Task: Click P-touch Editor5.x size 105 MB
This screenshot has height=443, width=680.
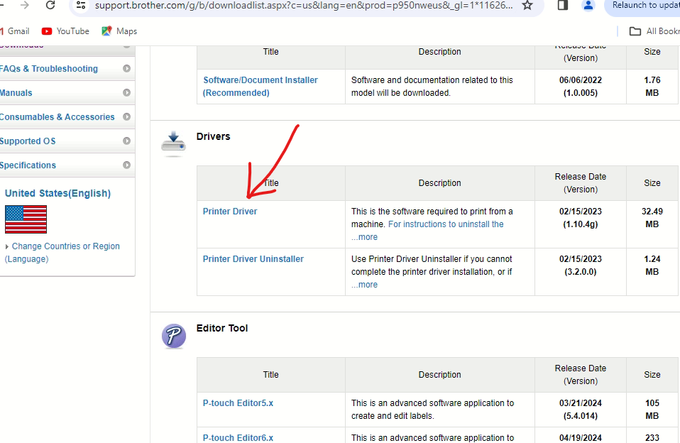Action: pyautogui.click(x=652, y=410)
